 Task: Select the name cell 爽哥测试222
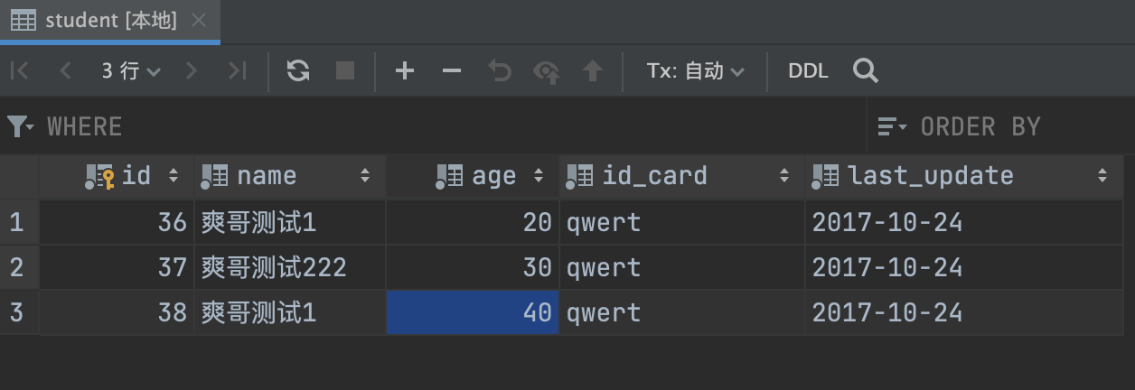coord(276,267)
